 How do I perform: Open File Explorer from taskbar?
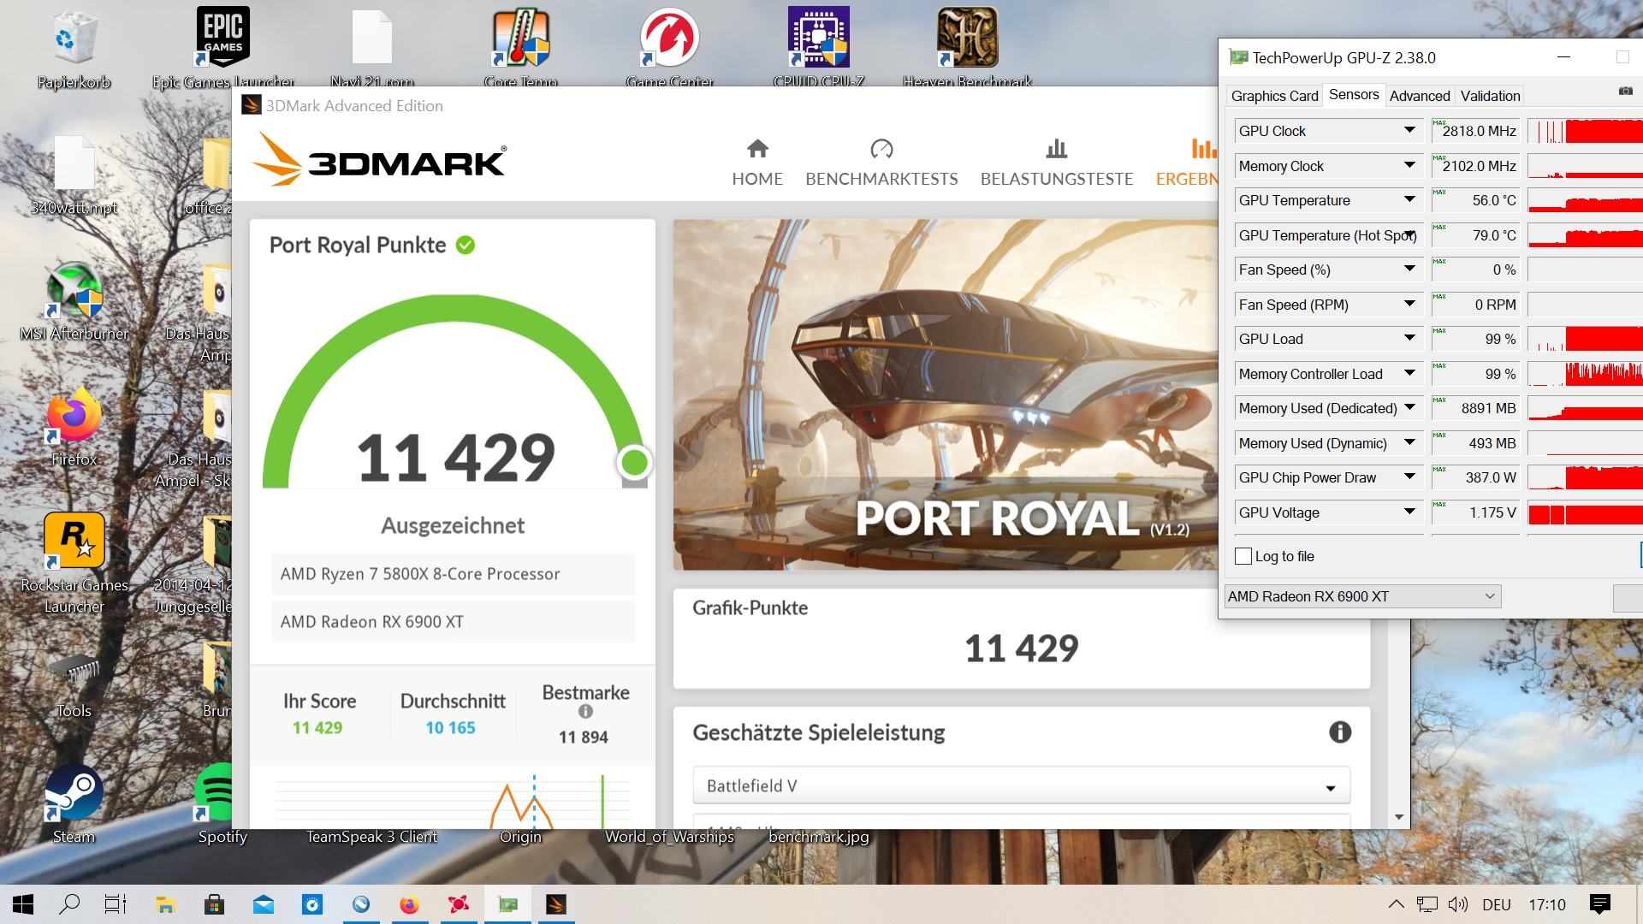(165, 904)
